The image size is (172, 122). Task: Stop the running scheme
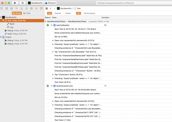coord(22,3)
